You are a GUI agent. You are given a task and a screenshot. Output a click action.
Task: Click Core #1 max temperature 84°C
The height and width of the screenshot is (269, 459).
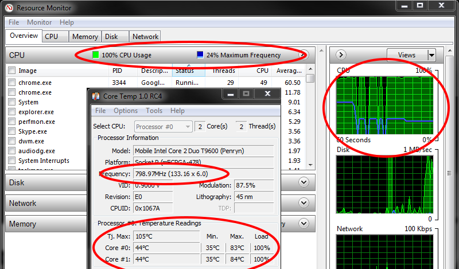coord(237,259)
